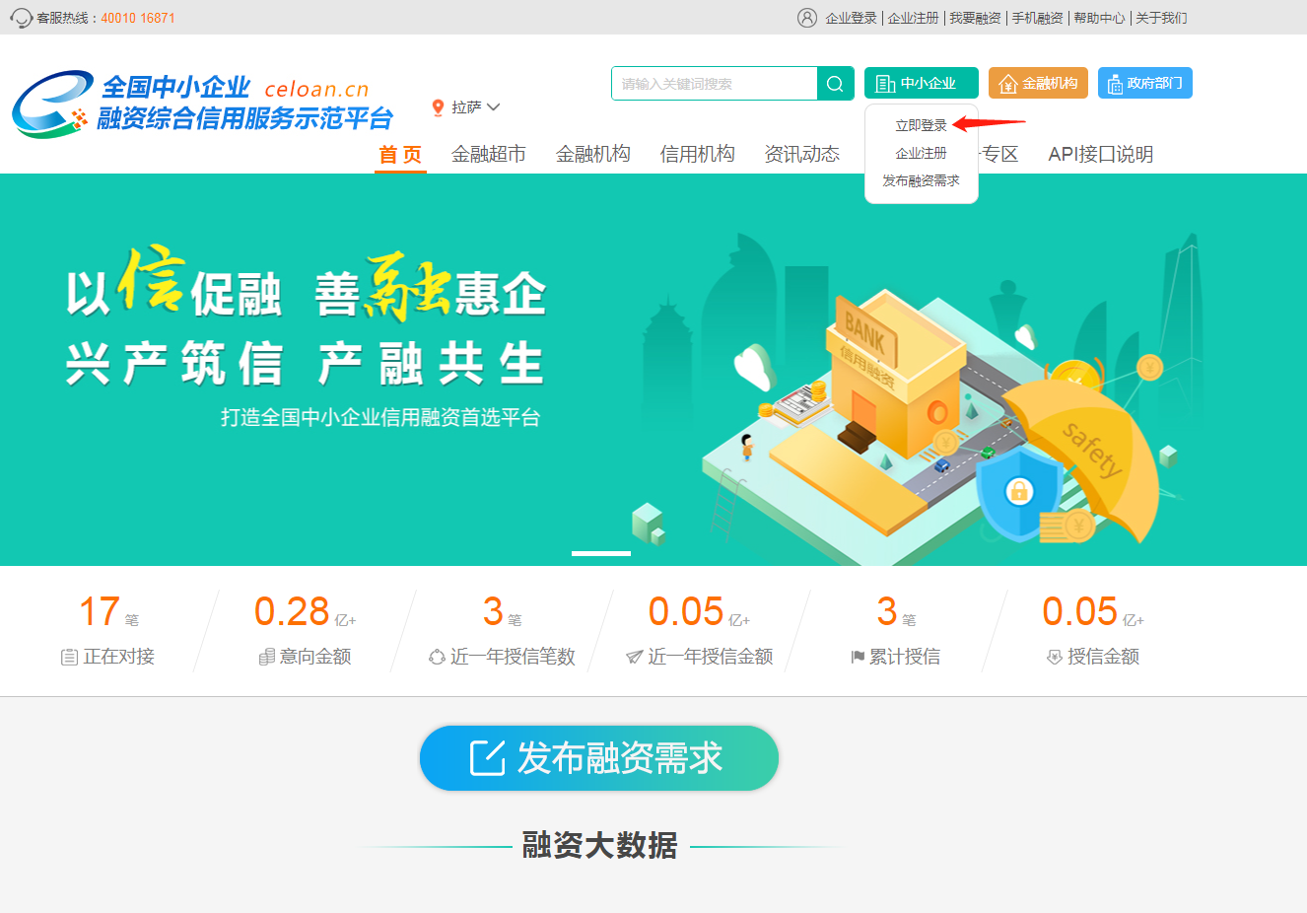Click the user avatar icon beside 企业登录

(807, 18)
